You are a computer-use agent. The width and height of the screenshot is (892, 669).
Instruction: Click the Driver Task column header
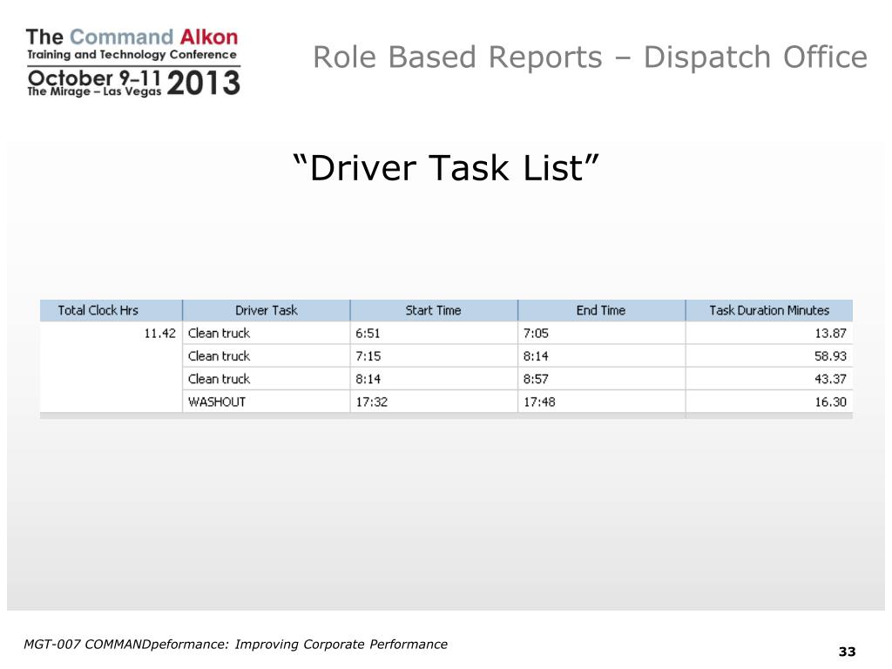coord(267,310)
